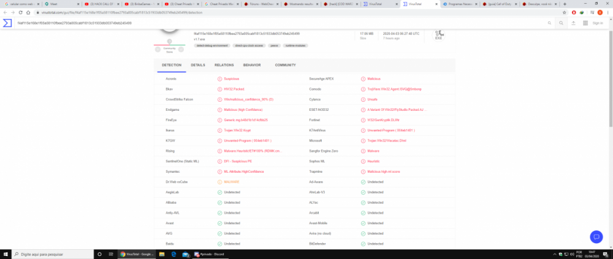The width and height of the screenshot is (613, 259).
Task: Click 'Heuristic' Sophos ML result
Action: [373, 161]
